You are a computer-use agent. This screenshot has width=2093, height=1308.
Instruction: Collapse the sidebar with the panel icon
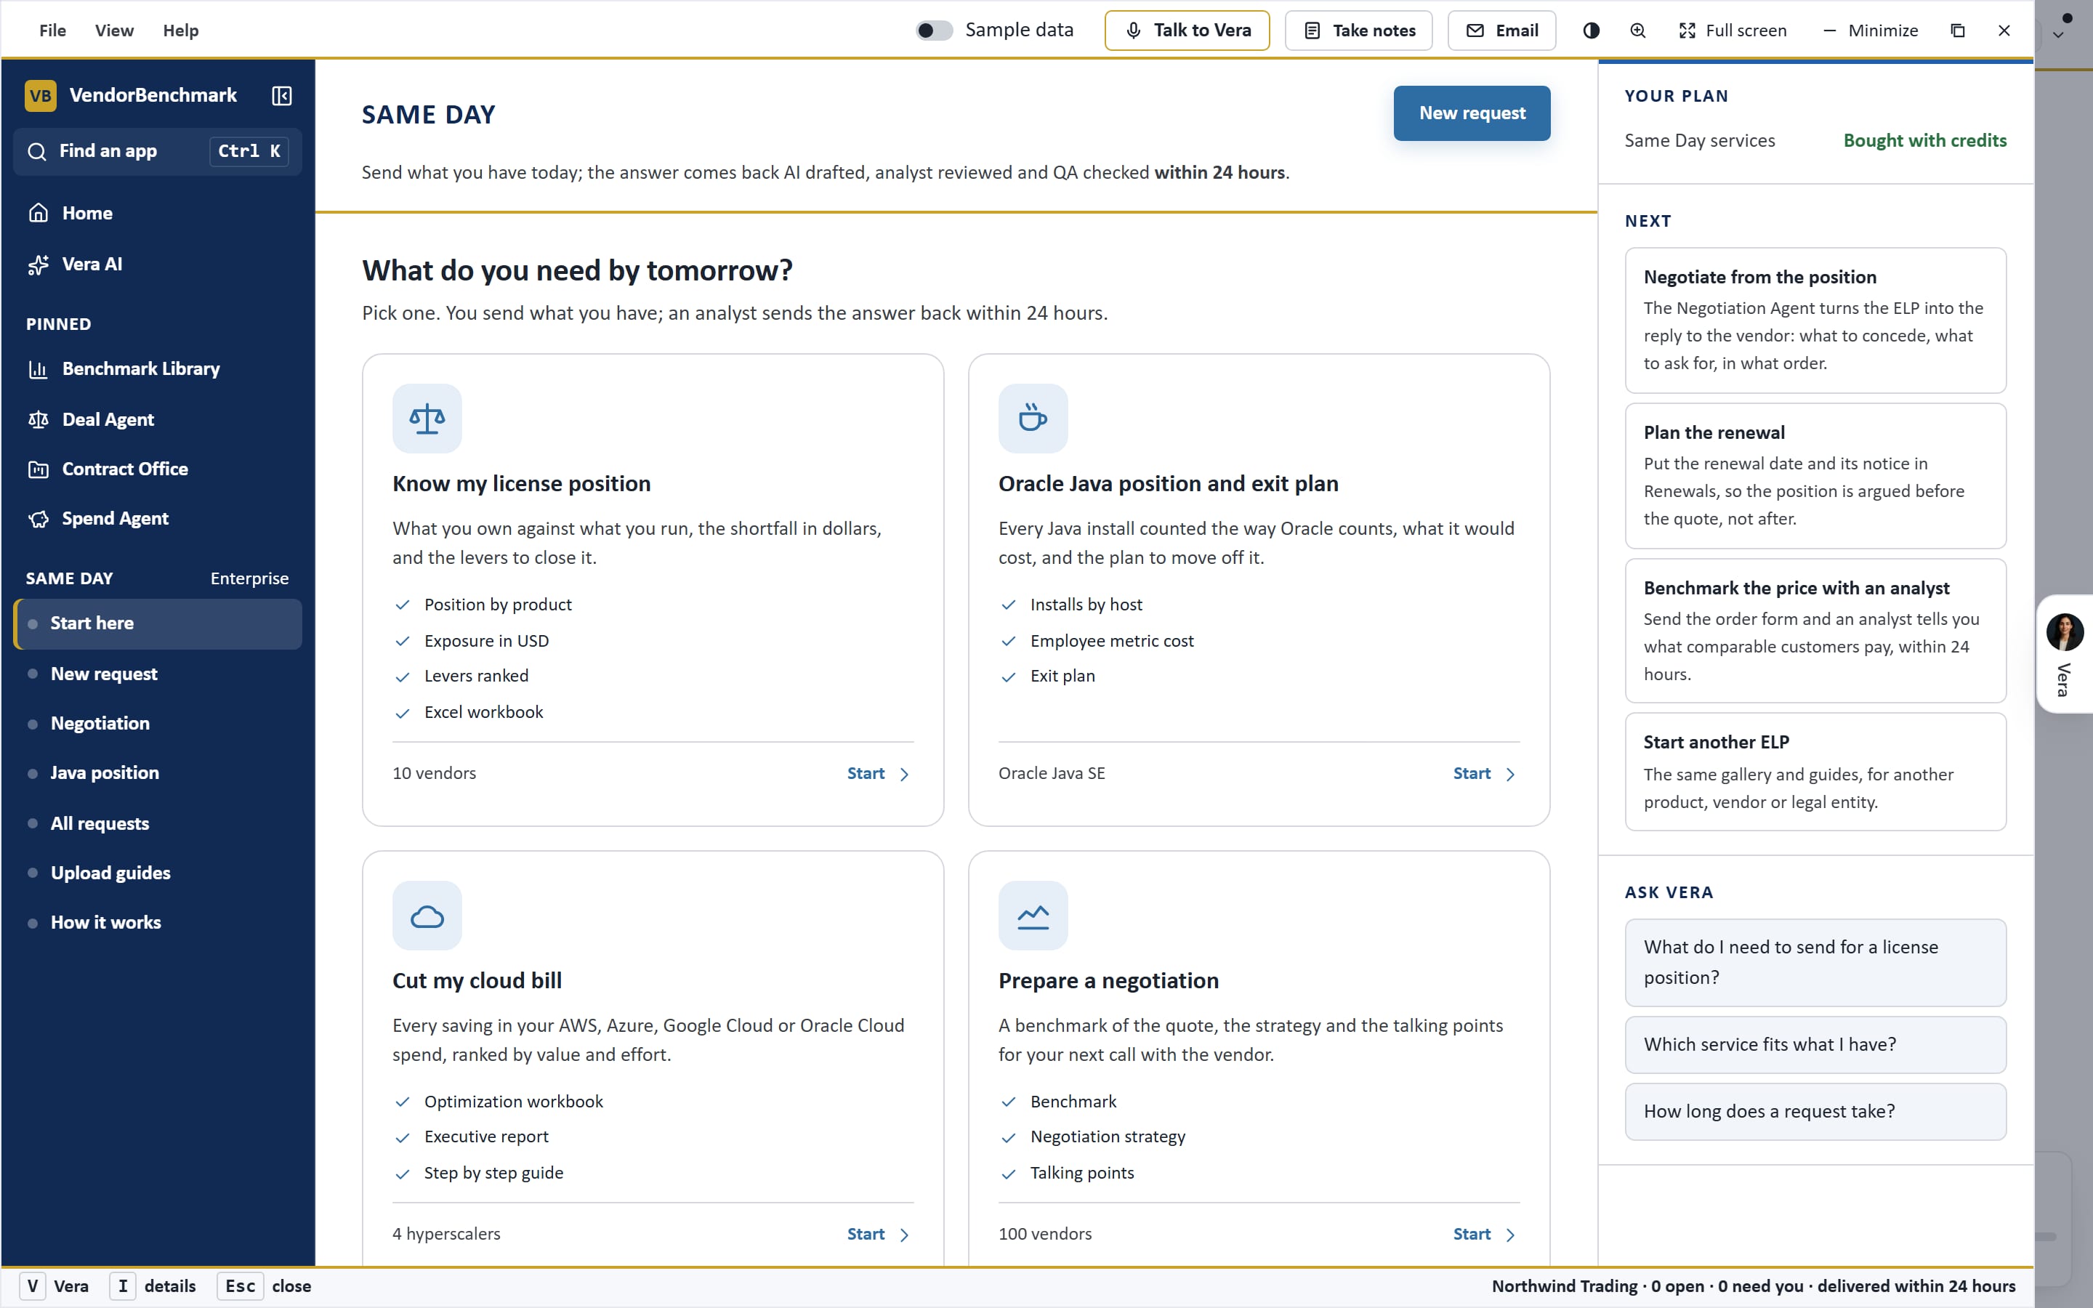coord(281,95)
